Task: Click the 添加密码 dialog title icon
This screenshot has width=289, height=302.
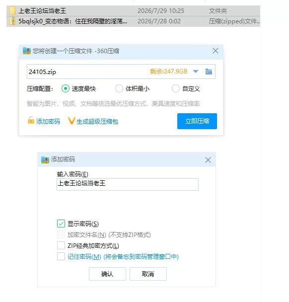Action: click(x=45, y=159)
